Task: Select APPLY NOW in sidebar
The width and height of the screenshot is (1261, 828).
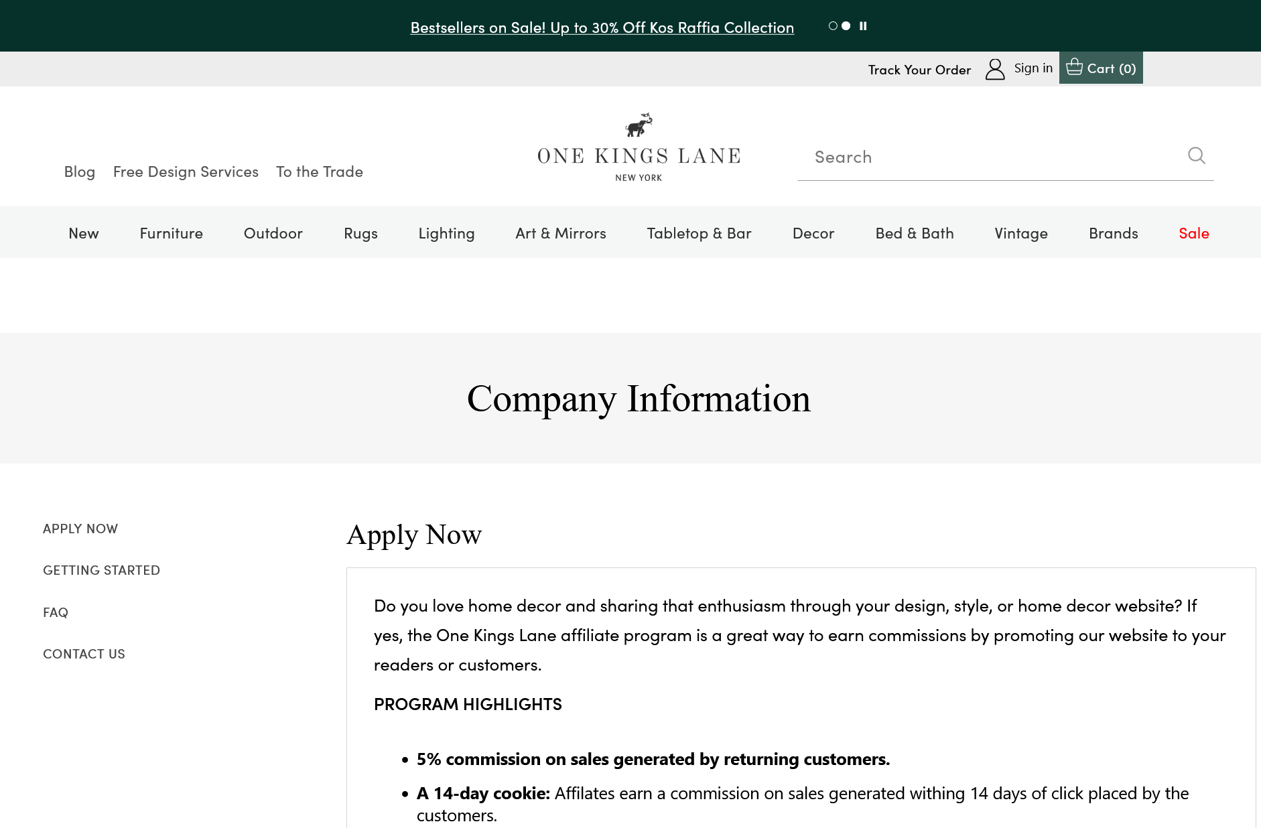Action: click(80, 529)
